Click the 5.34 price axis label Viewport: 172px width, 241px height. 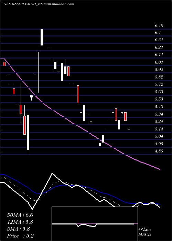tap(159, 114)
